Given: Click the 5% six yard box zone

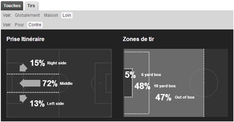Looking at the screenshot, I should tap(130, 75).
